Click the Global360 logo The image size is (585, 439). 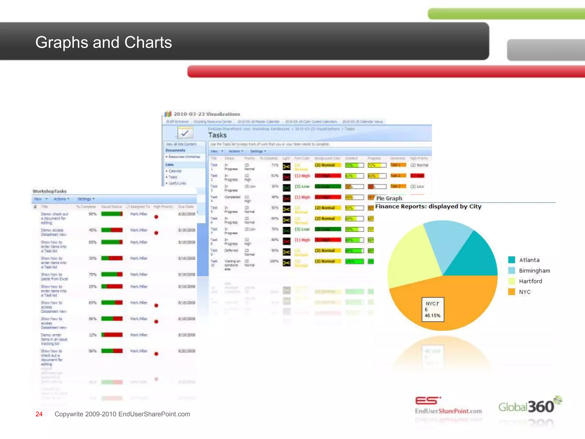pyautogui.click(x=530, y=405)
